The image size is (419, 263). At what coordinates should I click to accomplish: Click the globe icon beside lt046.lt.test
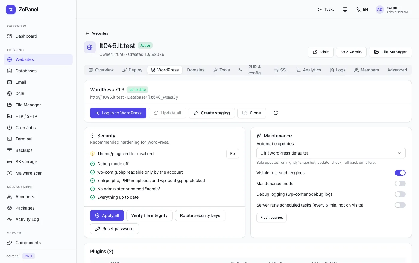click(x=90, y=47)
